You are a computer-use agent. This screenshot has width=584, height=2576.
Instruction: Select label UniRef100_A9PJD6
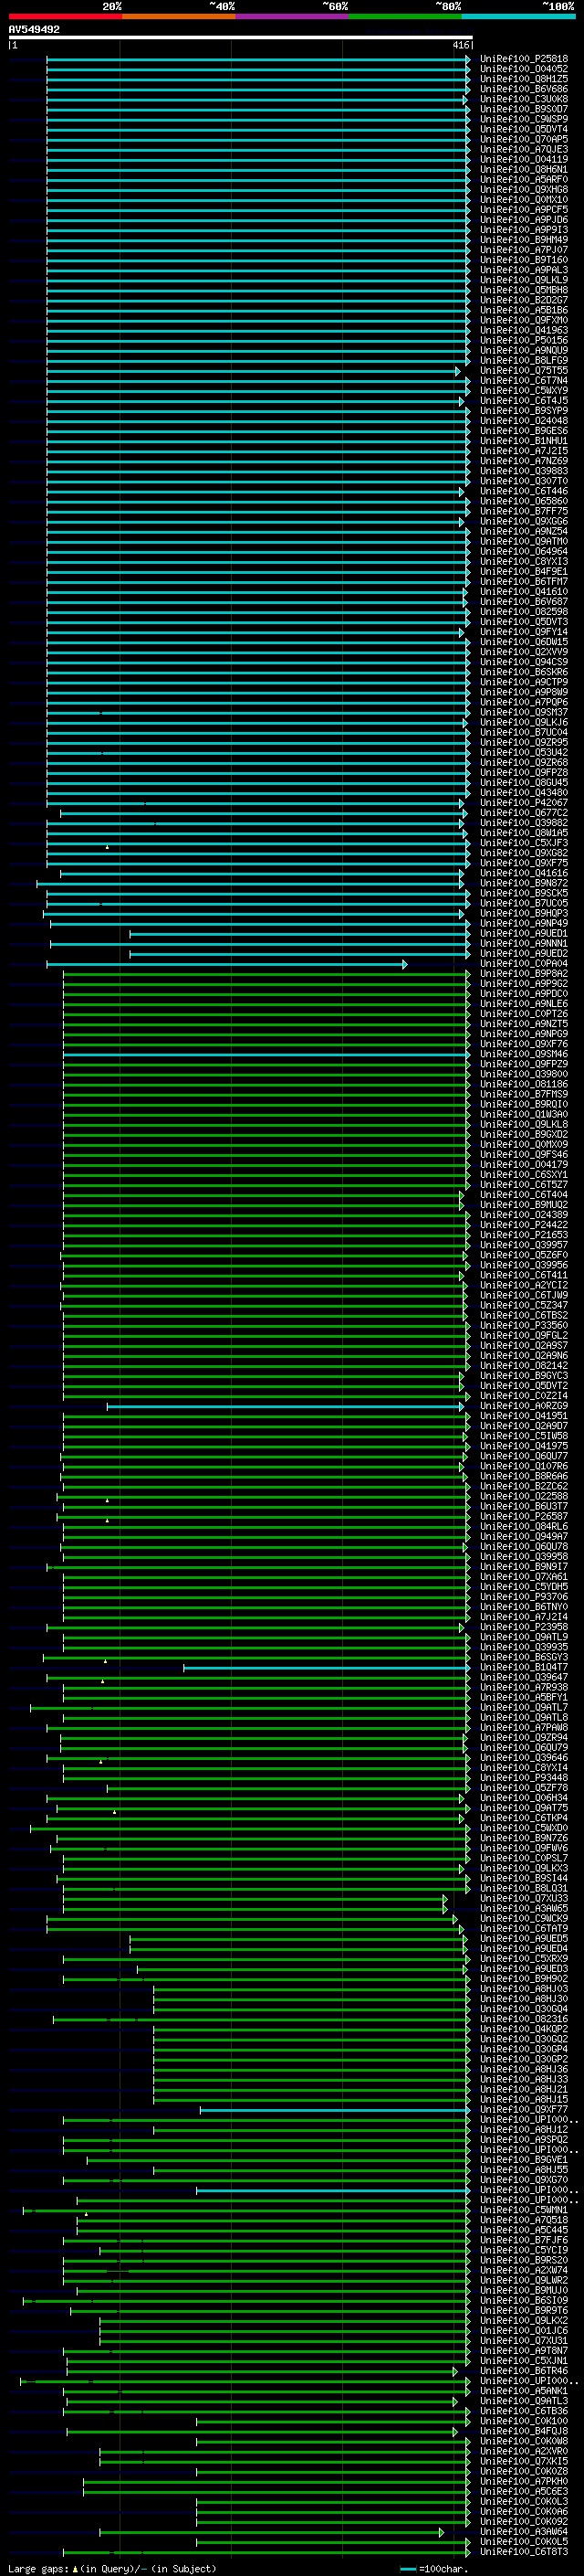coord(524,220)
